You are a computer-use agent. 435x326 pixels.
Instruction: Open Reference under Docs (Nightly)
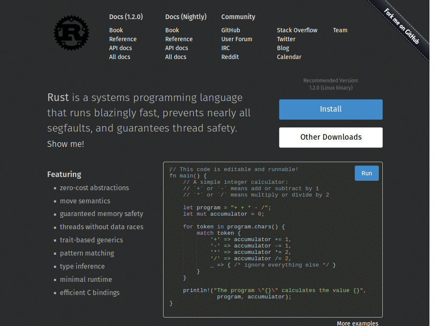pos(179,39)
